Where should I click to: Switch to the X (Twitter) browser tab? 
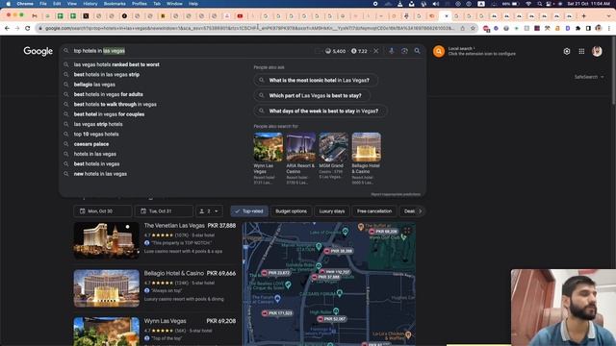[86, 16]
